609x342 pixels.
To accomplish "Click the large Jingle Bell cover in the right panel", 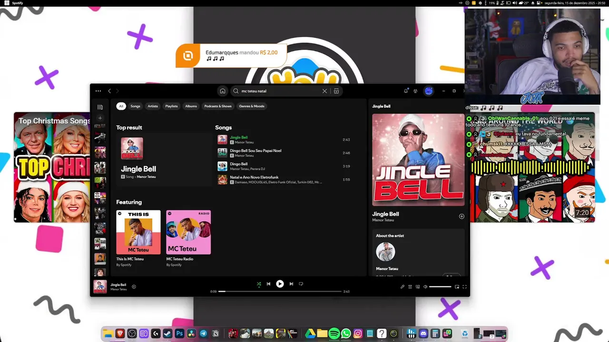I will pyautogui.click(x=418, y=160).
